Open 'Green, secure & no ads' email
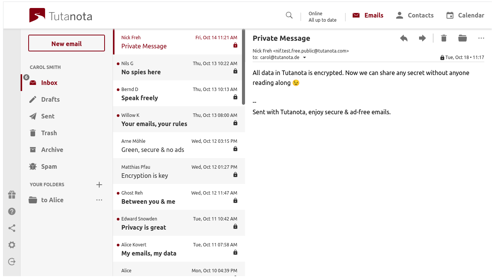 point(179,145)
